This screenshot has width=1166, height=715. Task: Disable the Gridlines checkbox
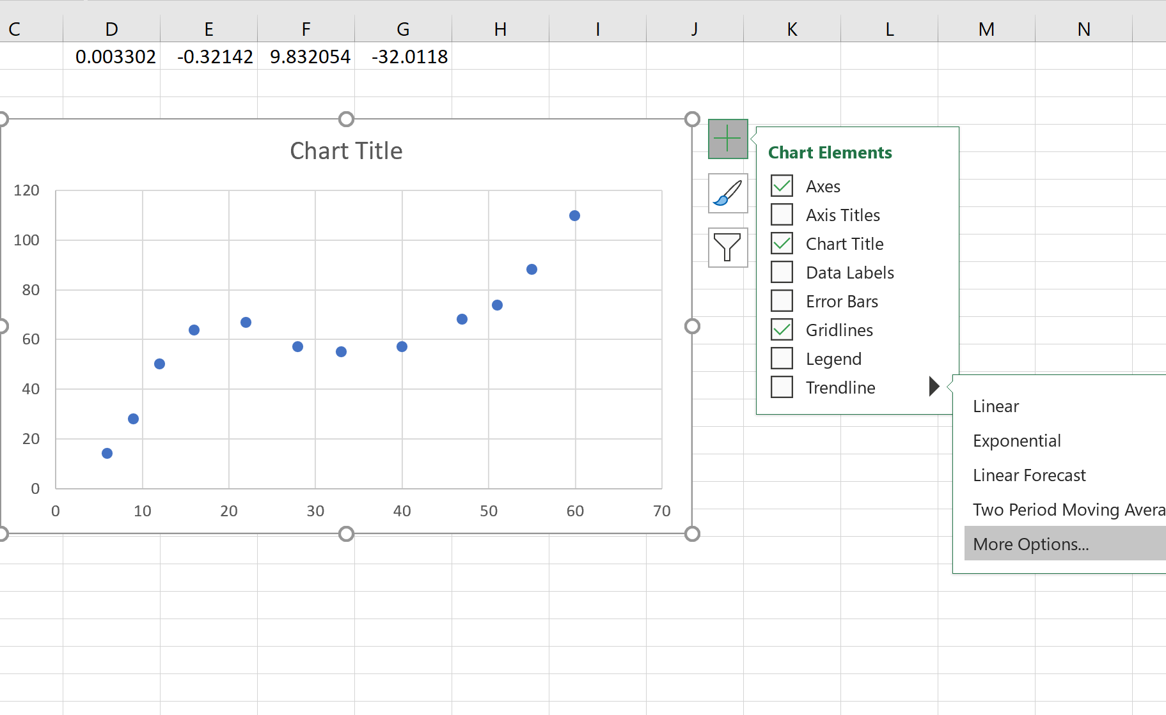click(782, 329)
